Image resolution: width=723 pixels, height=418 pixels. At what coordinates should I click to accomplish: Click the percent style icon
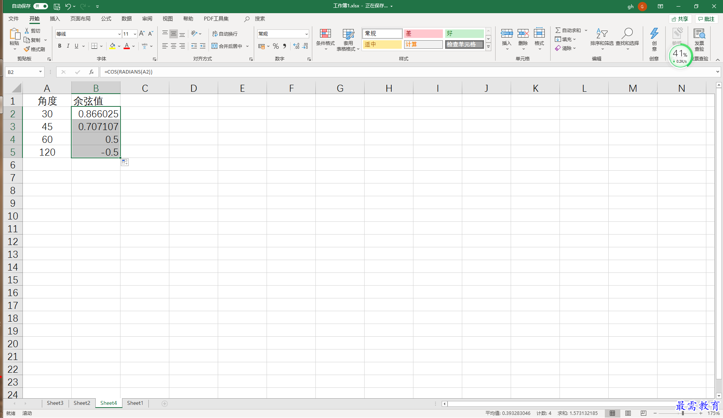[x=276, y=46]
